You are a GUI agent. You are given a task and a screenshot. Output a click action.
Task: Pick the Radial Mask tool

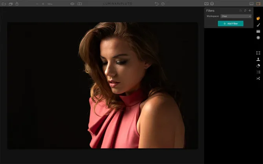258,38
